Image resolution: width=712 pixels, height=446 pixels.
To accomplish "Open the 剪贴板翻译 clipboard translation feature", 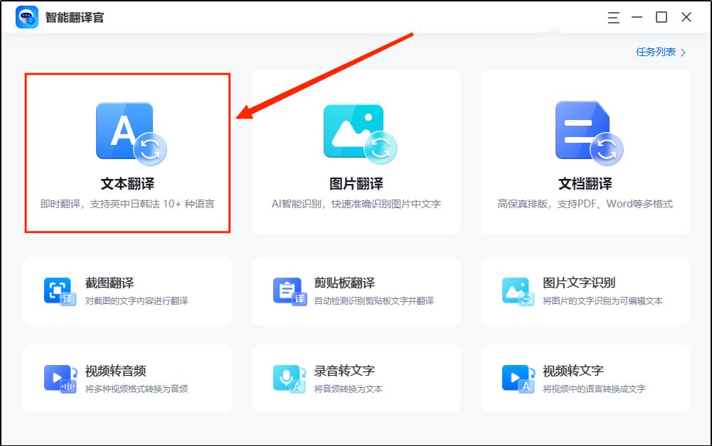I will click(356, 293).
